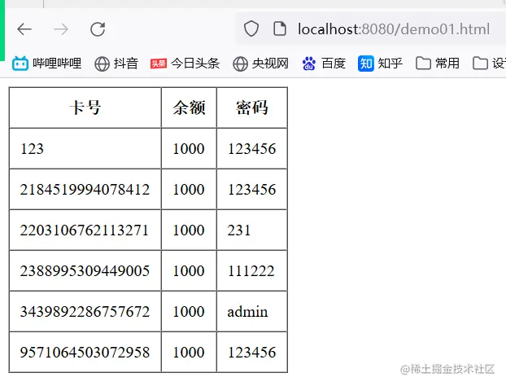Viewport: 506px width, 386px height.
Task: Open the shield tracking protection icon
Action: pyautogui.click(x=251, y=29)
